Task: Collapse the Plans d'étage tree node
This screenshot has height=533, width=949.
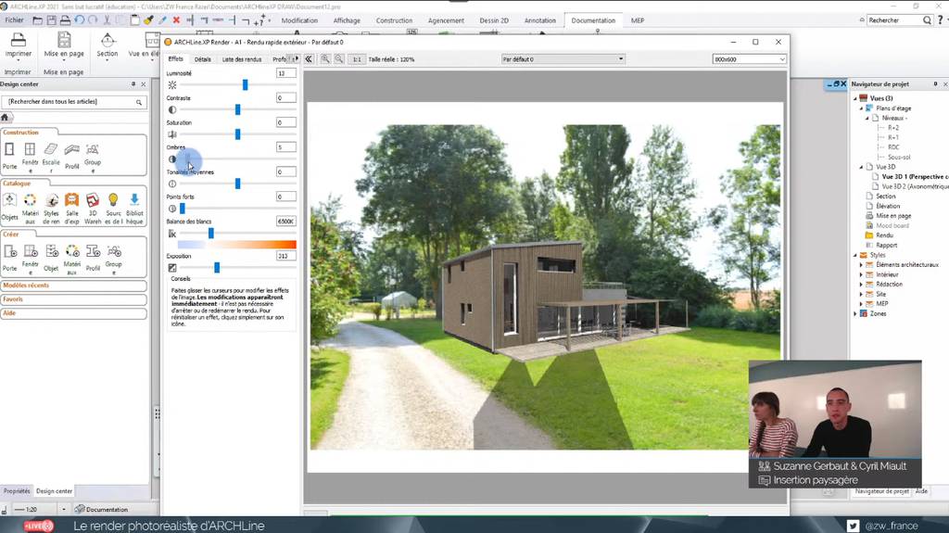Action: pyautogui.click(x=862, y=108)
